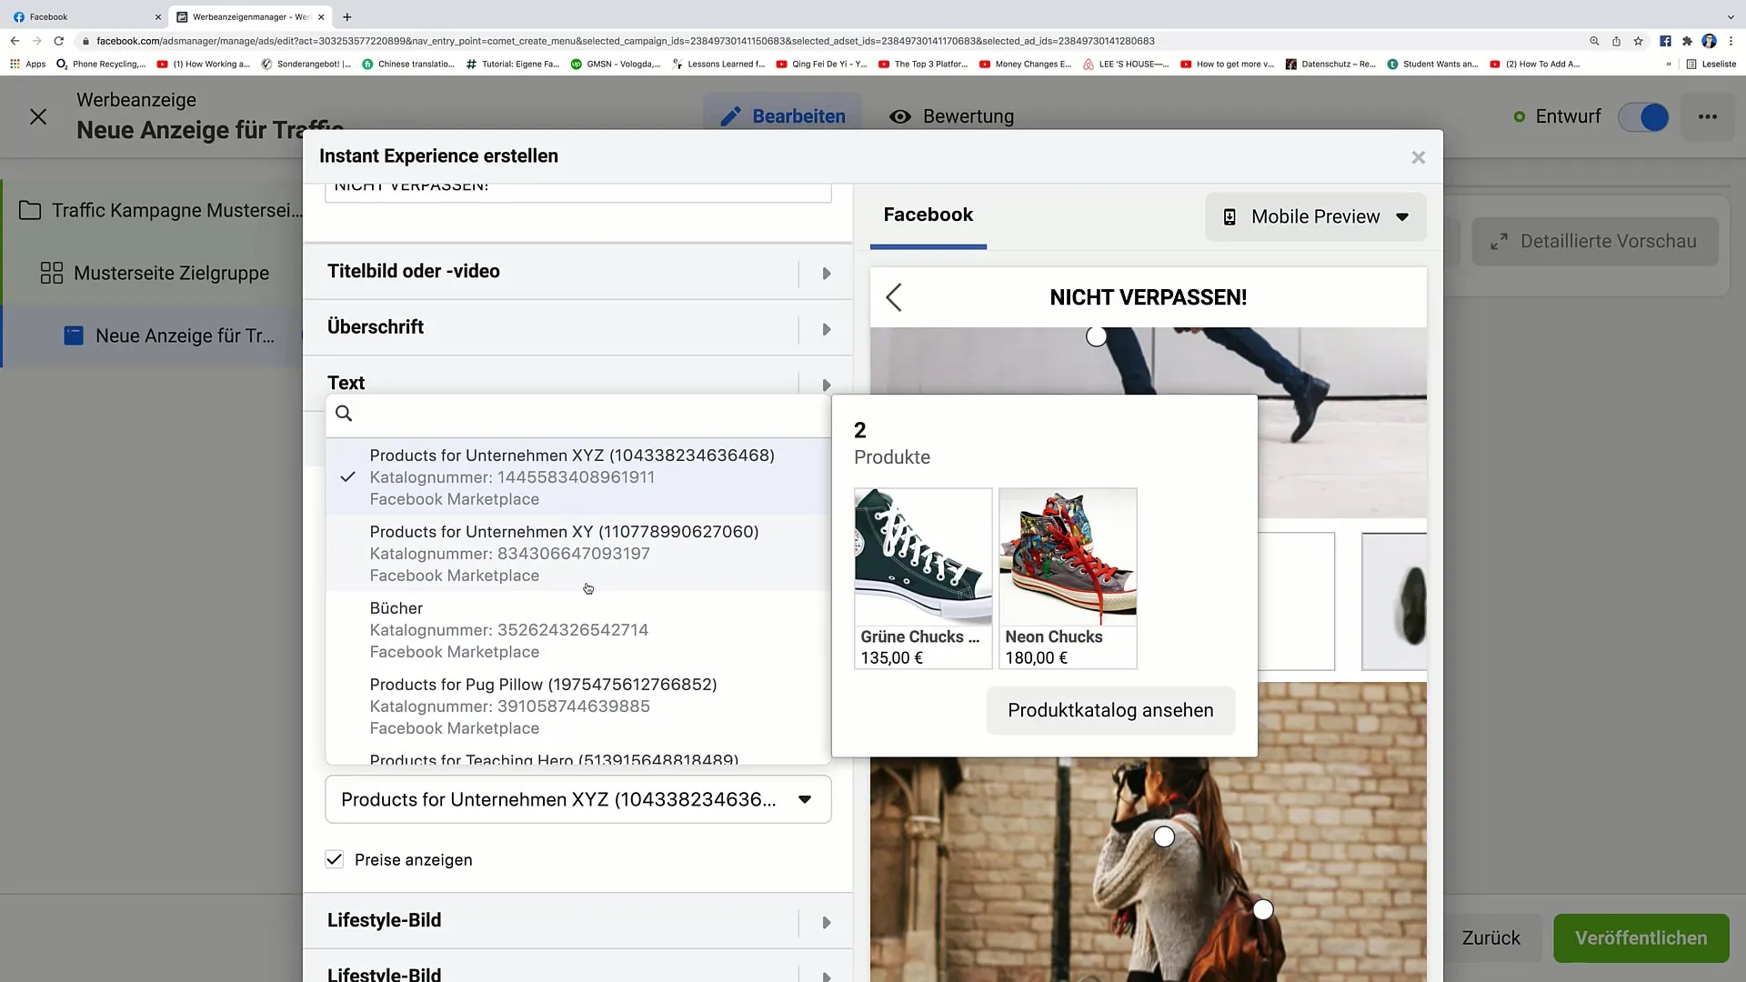
Task: Close the Werbeanzeigenmanager browser tab
Action: click(x=321, y=16)
